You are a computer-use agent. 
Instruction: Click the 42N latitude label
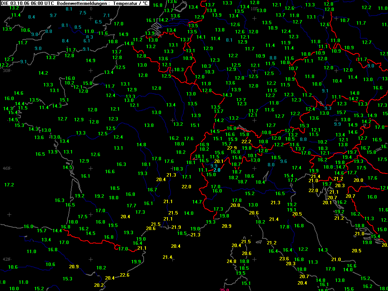6,259
